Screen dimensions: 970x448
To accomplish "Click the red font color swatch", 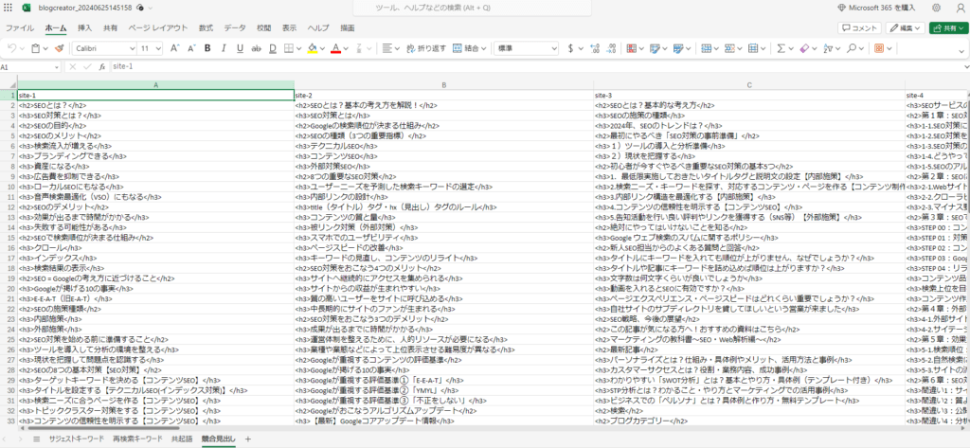I will tap(335, 47).
